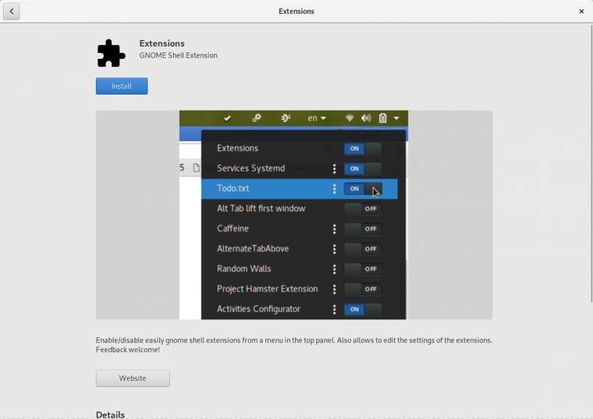Select the Project Hamster Extension menu entry
This screenshot has width=593, height=419.
coord(267,289)
